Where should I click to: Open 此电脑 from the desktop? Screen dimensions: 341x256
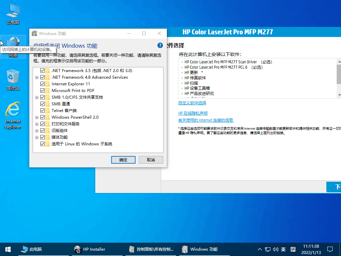(13, 13)
